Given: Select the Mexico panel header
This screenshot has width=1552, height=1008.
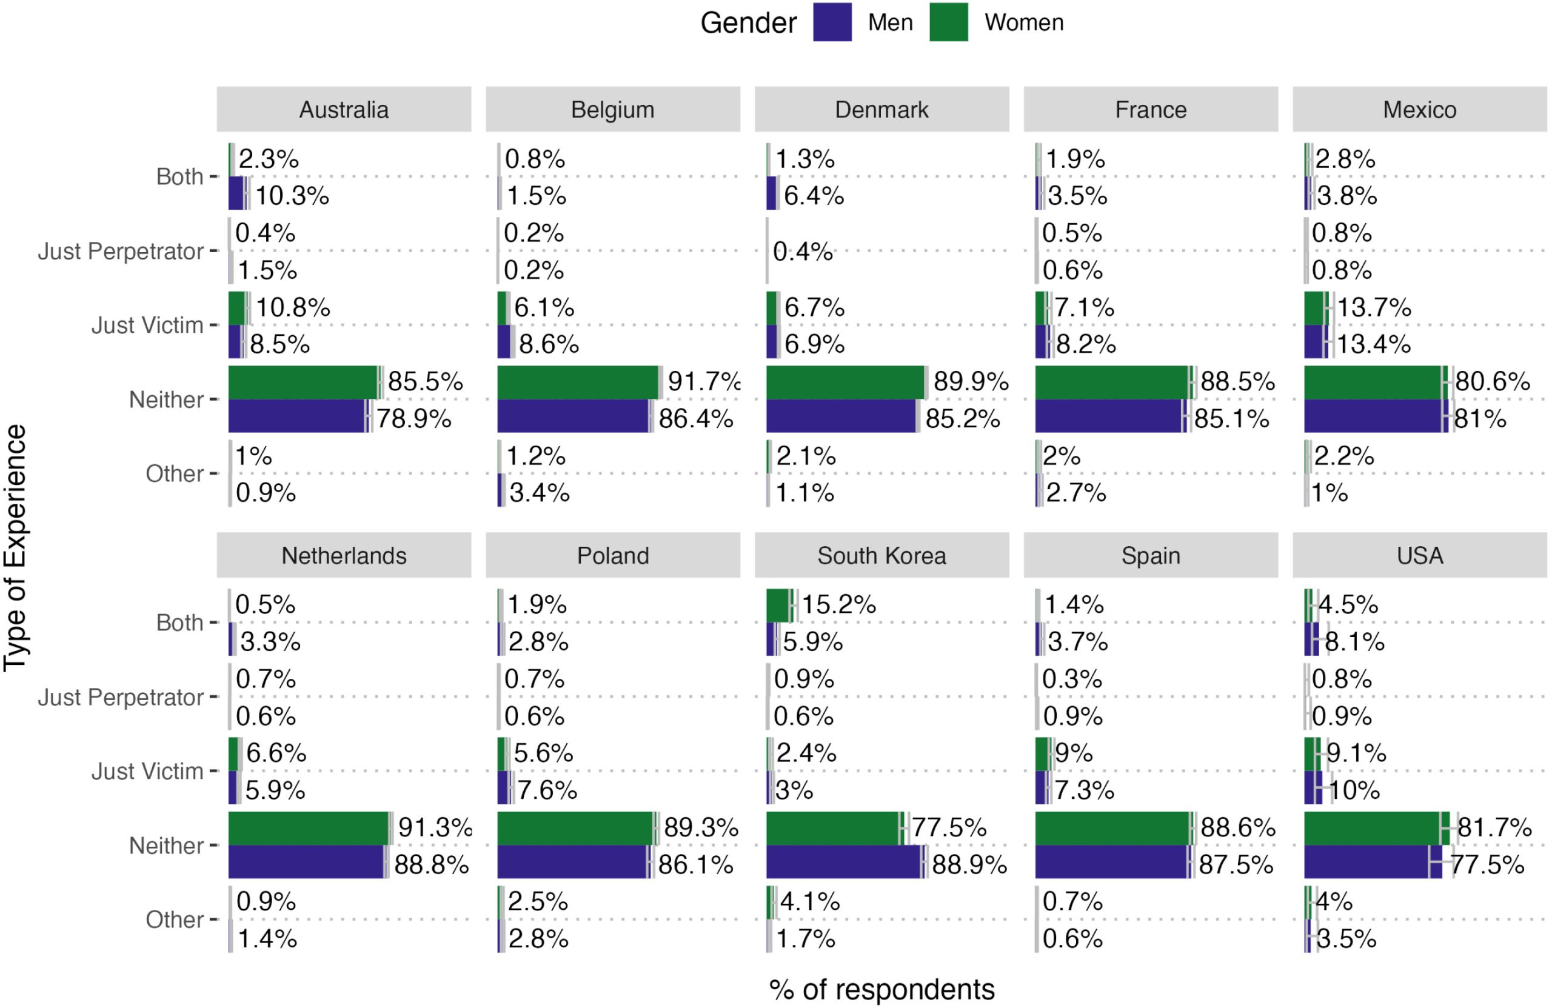Looking at the screenshot, I should (x=1420, y=110).
